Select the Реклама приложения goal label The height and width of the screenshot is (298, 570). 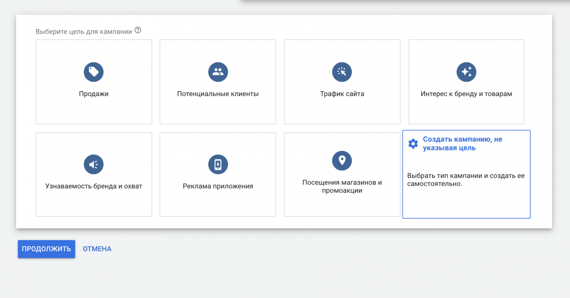coord(218,186)
